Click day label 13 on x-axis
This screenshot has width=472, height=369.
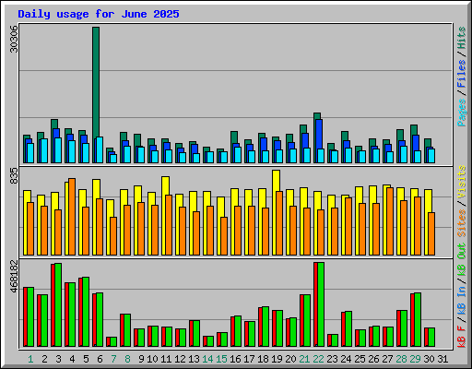click(x=194, y=359)
